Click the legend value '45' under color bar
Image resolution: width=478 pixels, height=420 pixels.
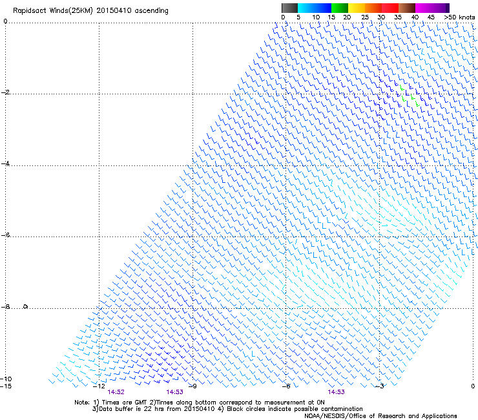coord(431,17)
